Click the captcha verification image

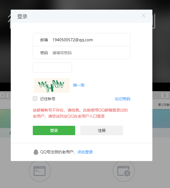(52, 85)
